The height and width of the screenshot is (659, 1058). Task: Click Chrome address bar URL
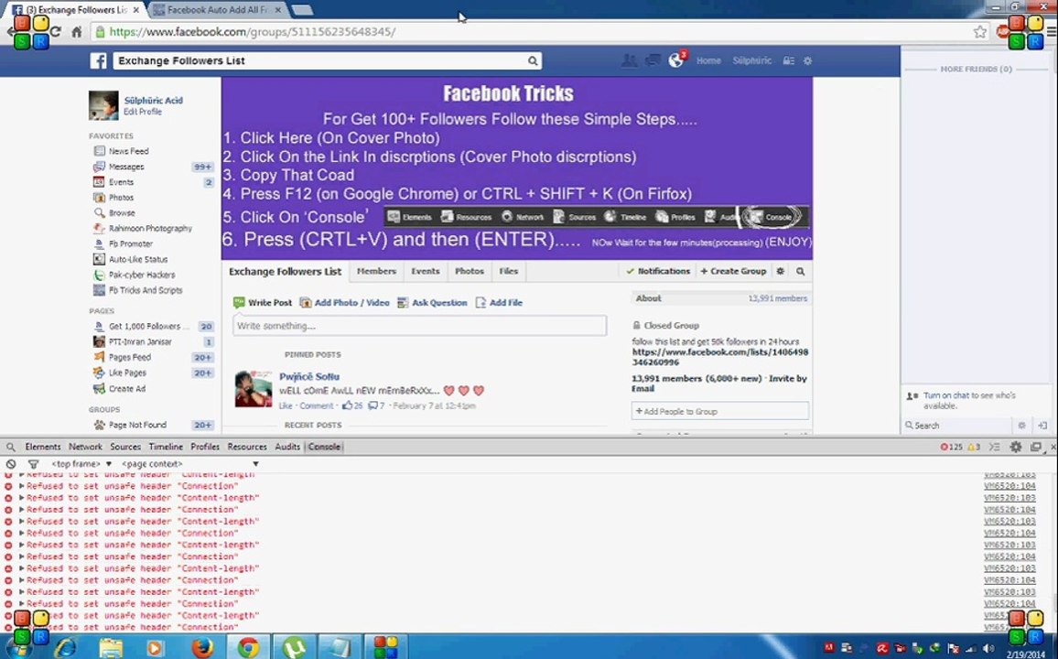(253, 32)
